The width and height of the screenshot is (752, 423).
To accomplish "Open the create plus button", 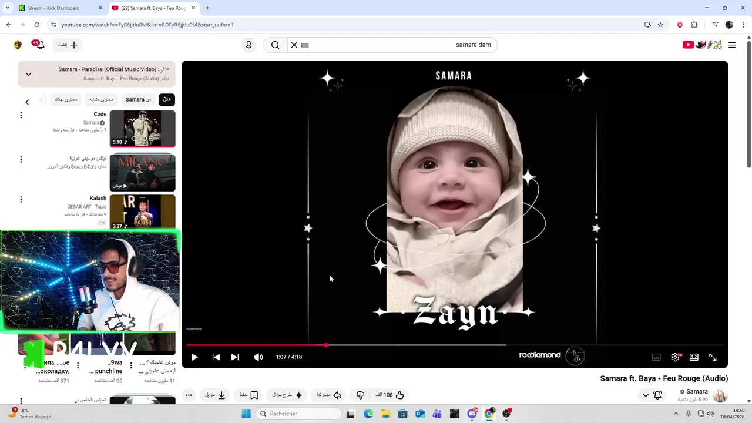I will tap(68, 45).
